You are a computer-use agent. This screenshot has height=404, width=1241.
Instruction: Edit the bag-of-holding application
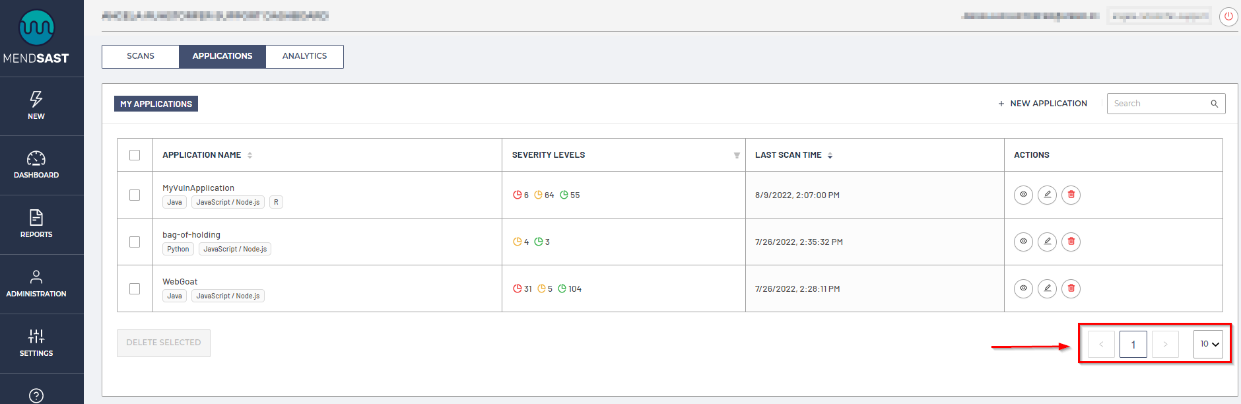point(1047,242)
